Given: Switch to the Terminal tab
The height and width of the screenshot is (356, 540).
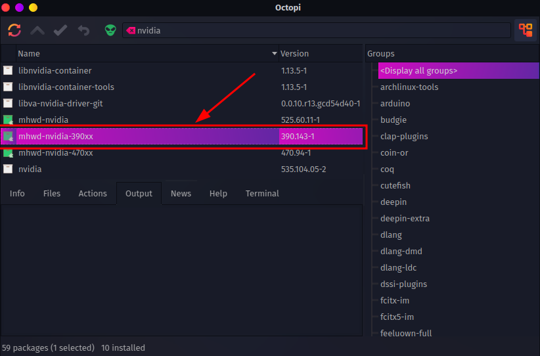Looking at the screenshot, I should (262, 194).
